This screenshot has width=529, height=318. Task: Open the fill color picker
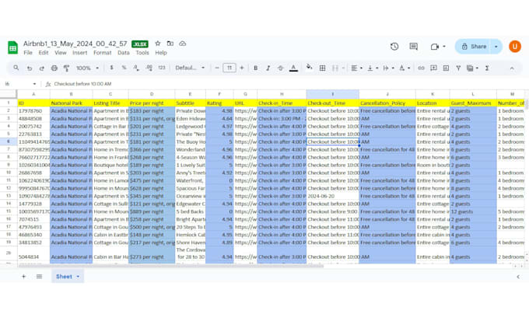(309, 68)
